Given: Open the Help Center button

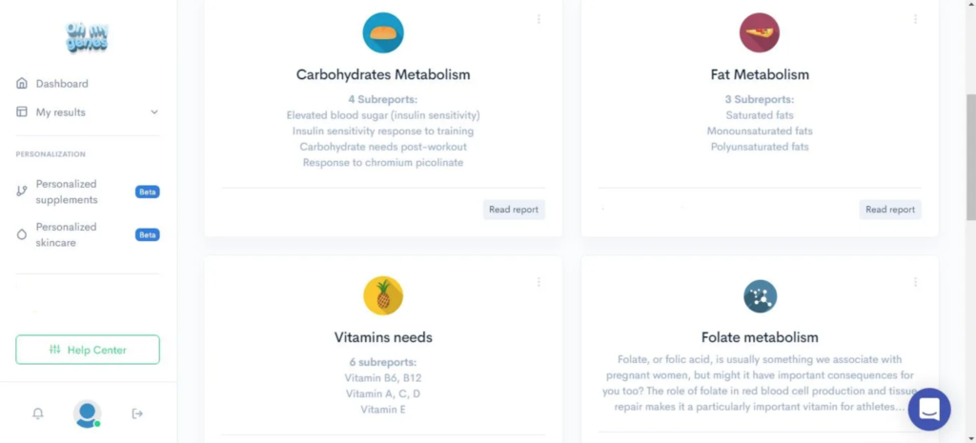Looking at the screenshot, I should coord(88,350).
